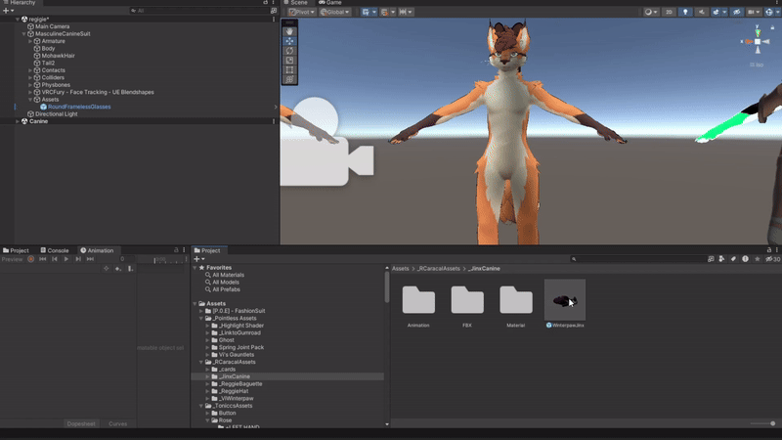Toggle scene lighting with the bulb icon
782x440 pixels.
pyautogui.click(x=684, y=12)
